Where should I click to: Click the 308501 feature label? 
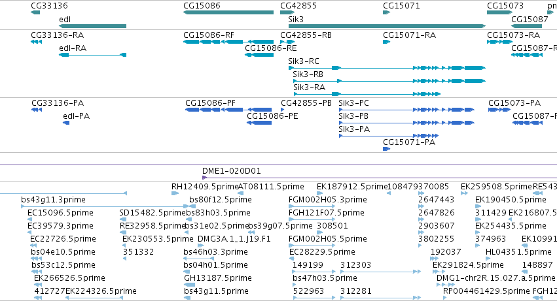(332, 226)
